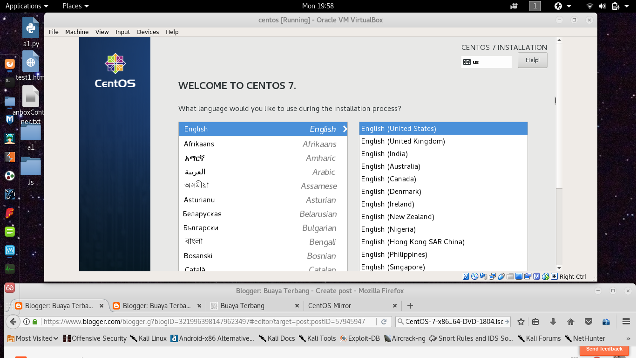Show bookmarks list icon in Firefox toolbar

pyautogui.click(x=535, y=322)
